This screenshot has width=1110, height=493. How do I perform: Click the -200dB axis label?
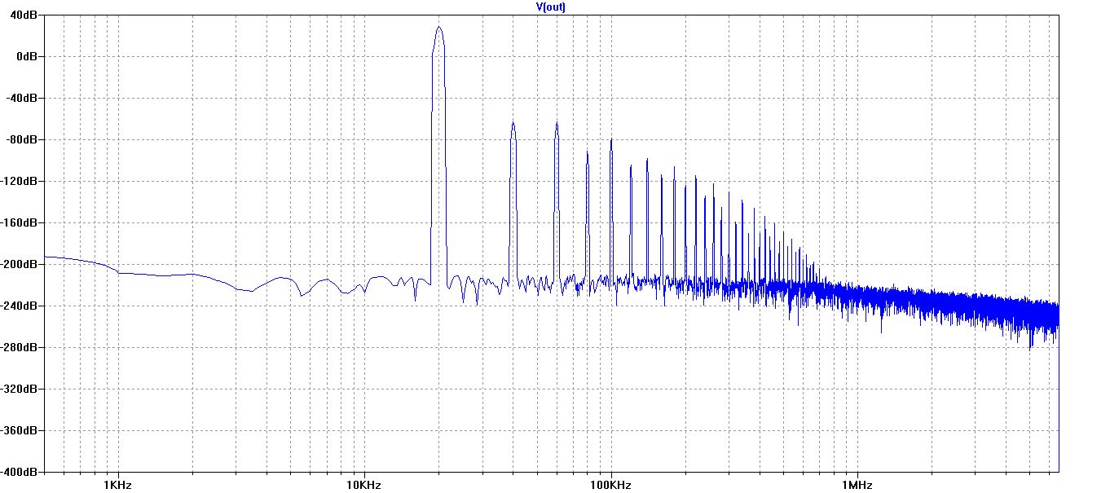click(x=20, y=265)
